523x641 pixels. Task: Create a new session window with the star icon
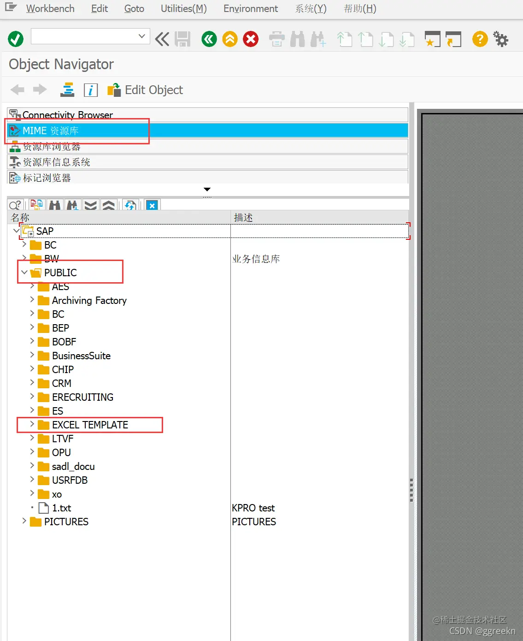tap(432, 39)
